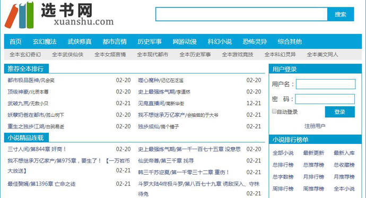Open the book 顶级神豪

point(18,92)
